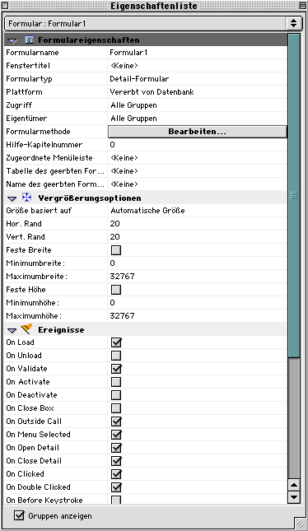Click the scrollbar down arrow
Screen dimensions: 308x531
tap(294, 497)
